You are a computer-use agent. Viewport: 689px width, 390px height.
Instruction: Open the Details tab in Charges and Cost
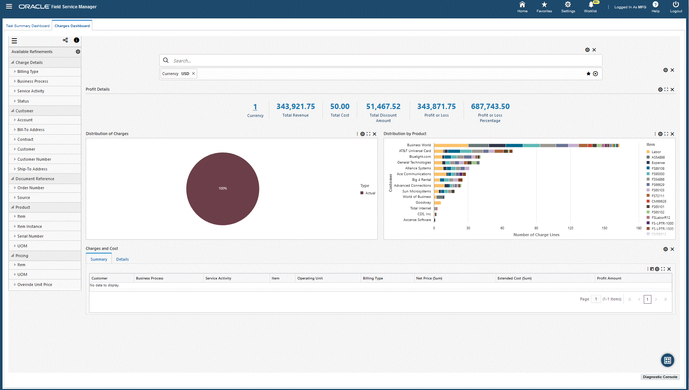(122, 259)
